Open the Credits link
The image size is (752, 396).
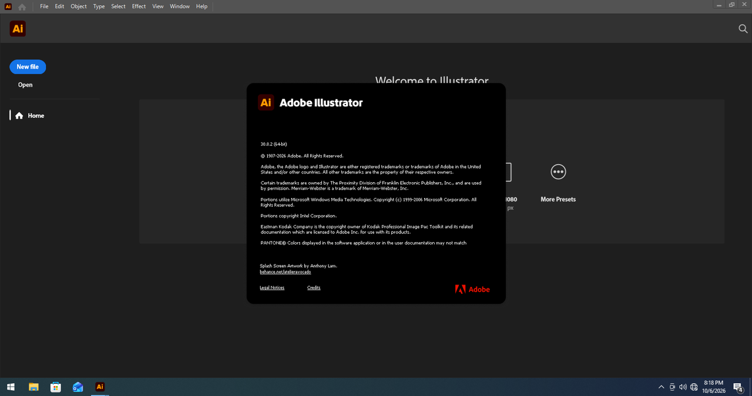314,288
